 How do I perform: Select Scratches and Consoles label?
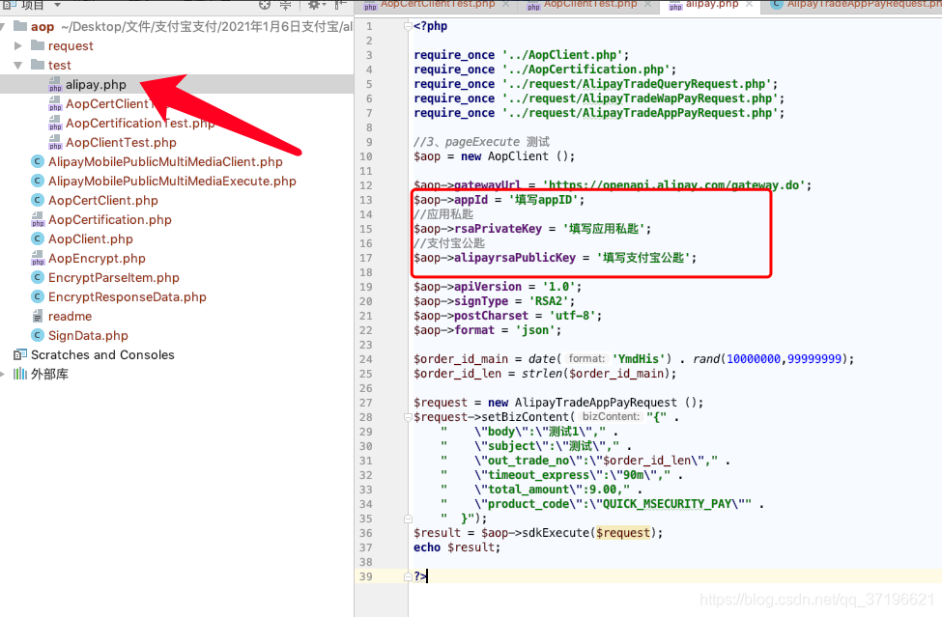(x=102, y=354)
